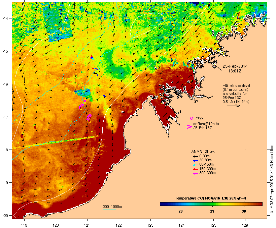Click the 30 colorbar tick label

pyautogui.click(x=244, y=211)
